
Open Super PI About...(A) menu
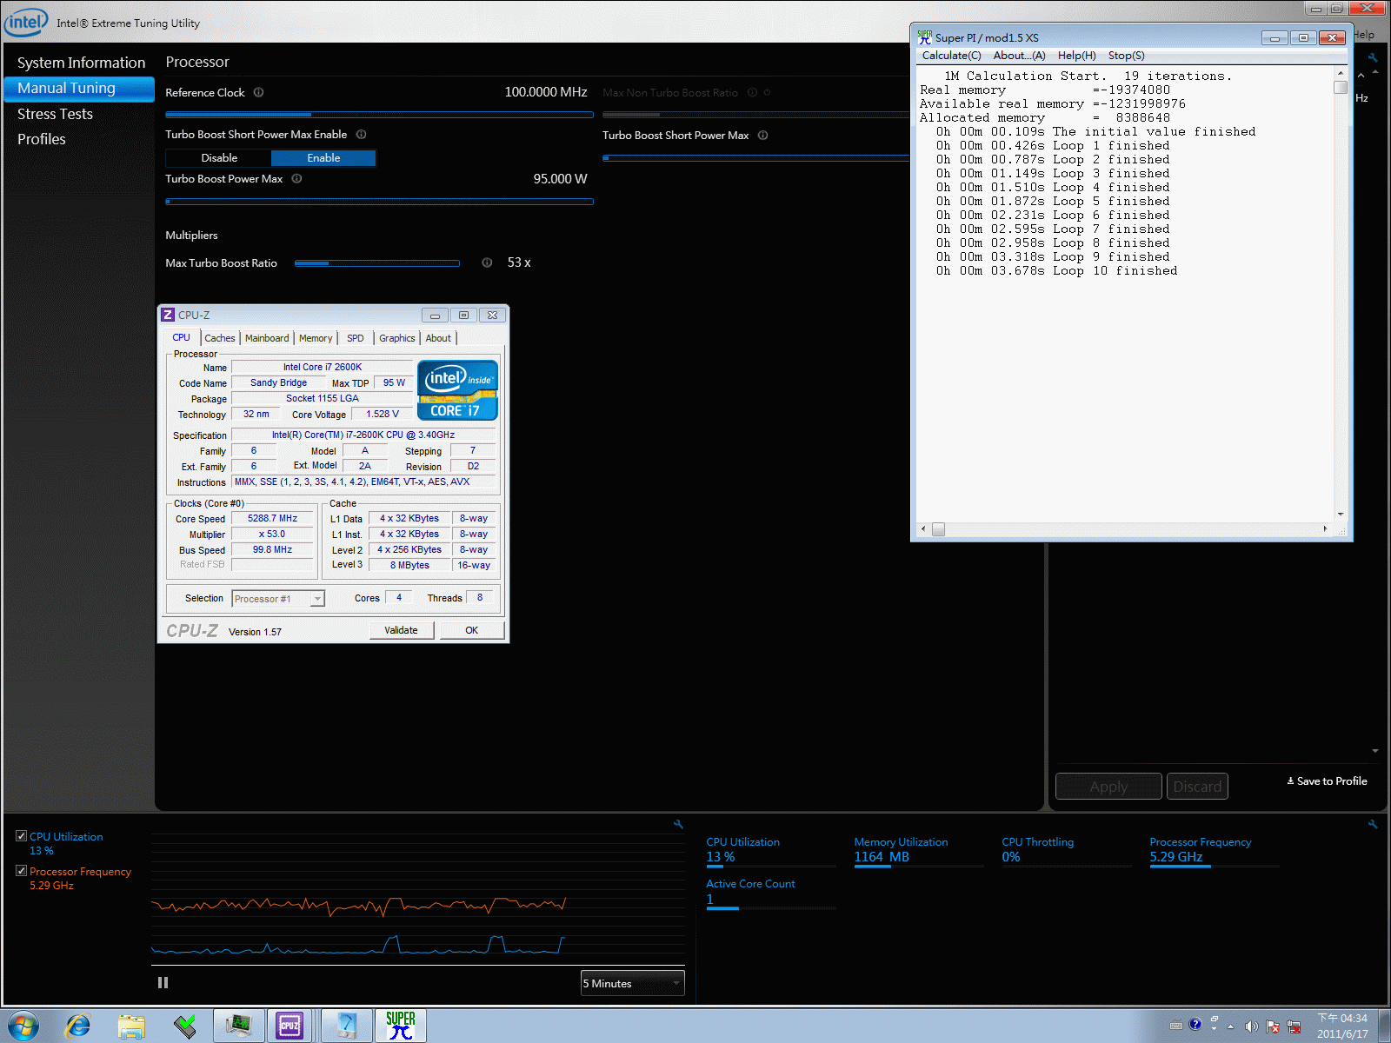[1019, 56]
